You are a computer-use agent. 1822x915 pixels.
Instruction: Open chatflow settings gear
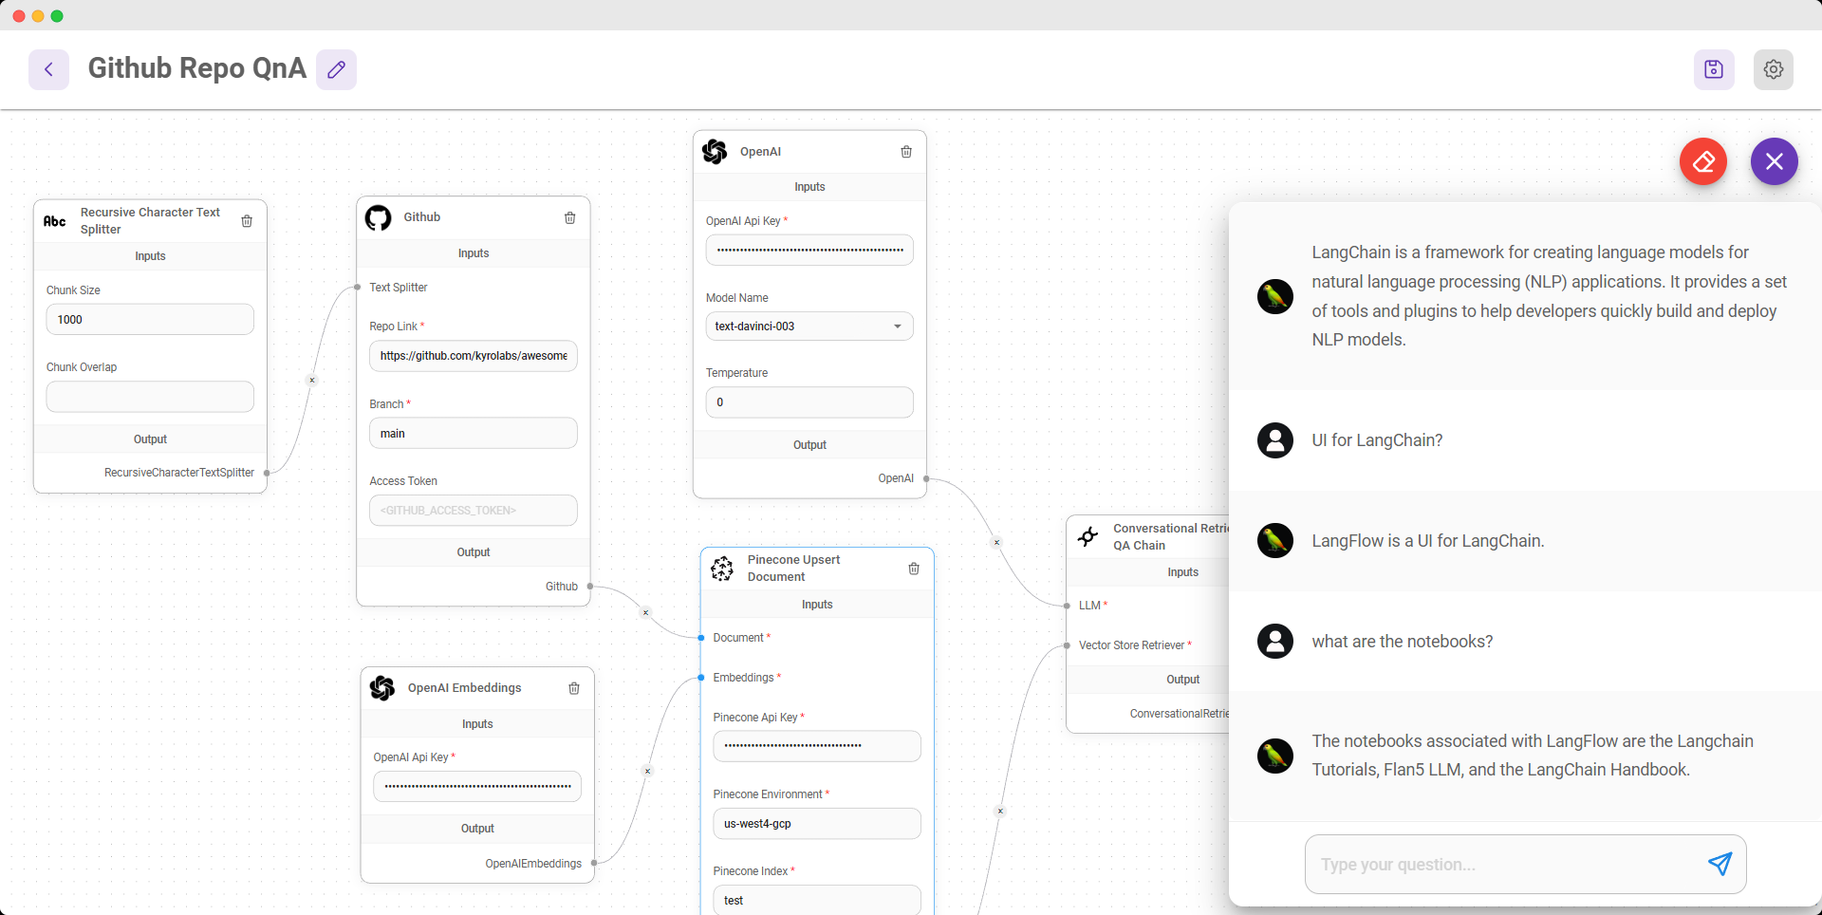pyautogui.click(x=1774, y=69)
